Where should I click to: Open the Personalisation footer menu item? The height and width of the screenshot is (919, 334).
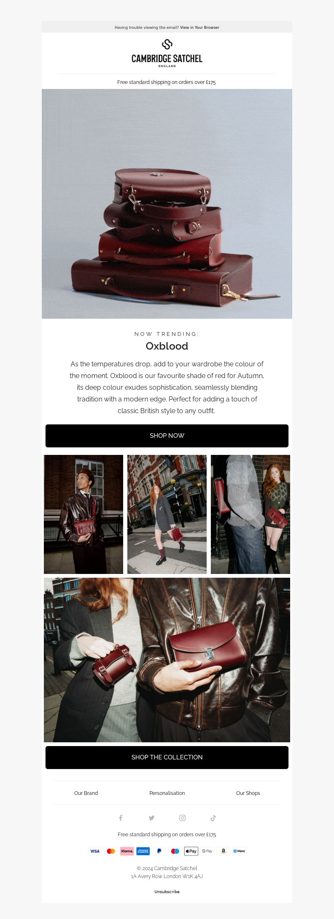(x=167, y=793)
